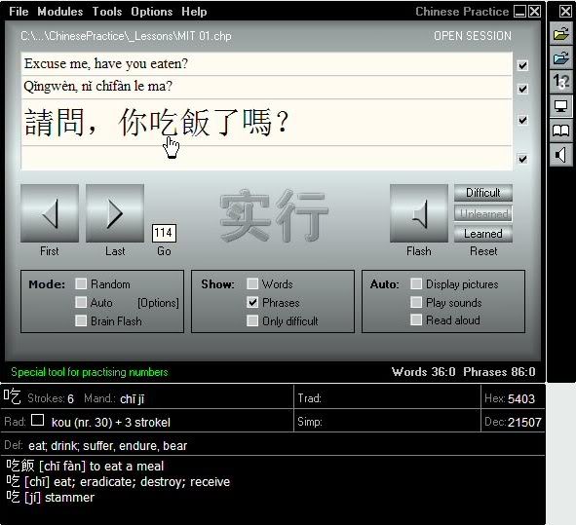Jump to First item

[50, 251]
